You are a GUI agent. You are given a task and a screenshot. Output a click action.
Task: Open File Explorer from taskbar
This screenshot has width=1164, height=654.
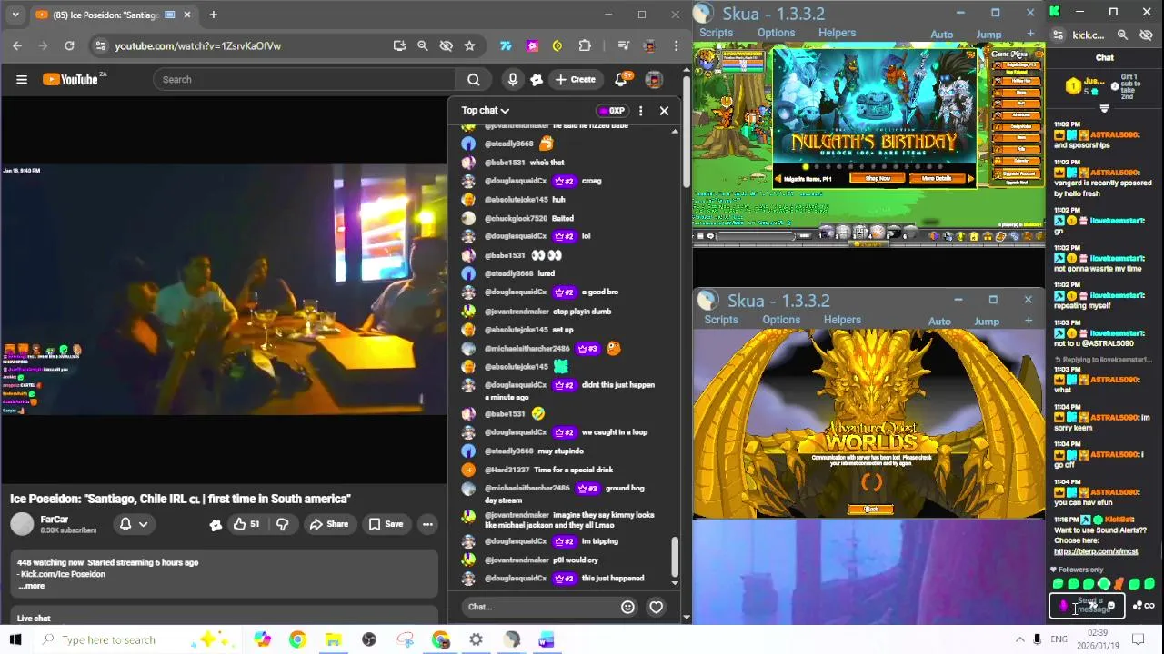pos(333,640)
